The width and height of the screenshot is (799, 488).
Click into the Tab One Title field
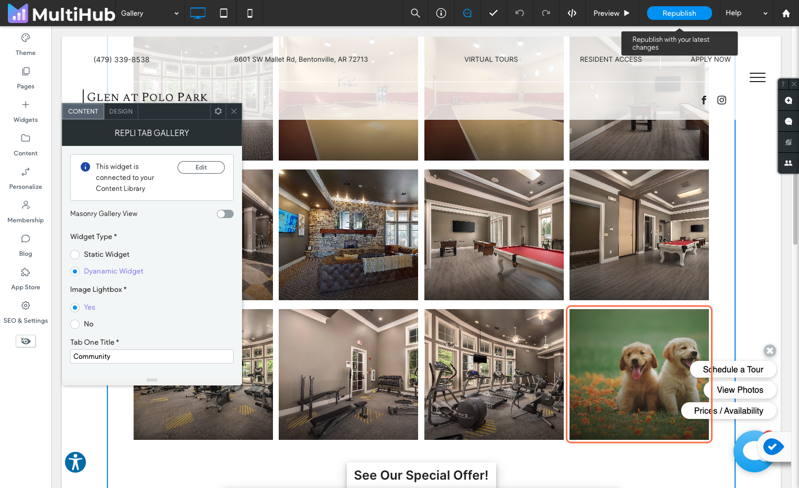pyautogui.click(x=152, y=357)
